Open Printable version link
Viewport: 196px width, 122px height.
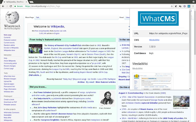(10, 105)
